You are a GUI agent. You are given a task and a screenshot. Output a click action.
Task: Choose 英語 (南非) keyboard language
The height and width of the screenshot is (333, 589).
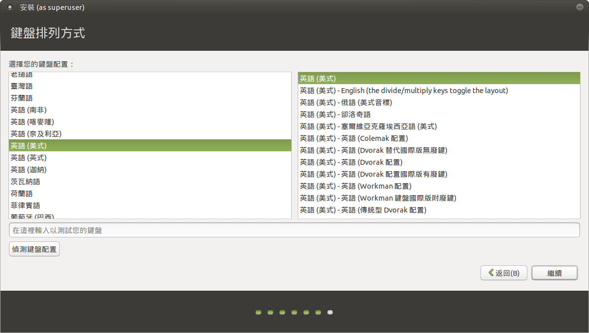28,110
